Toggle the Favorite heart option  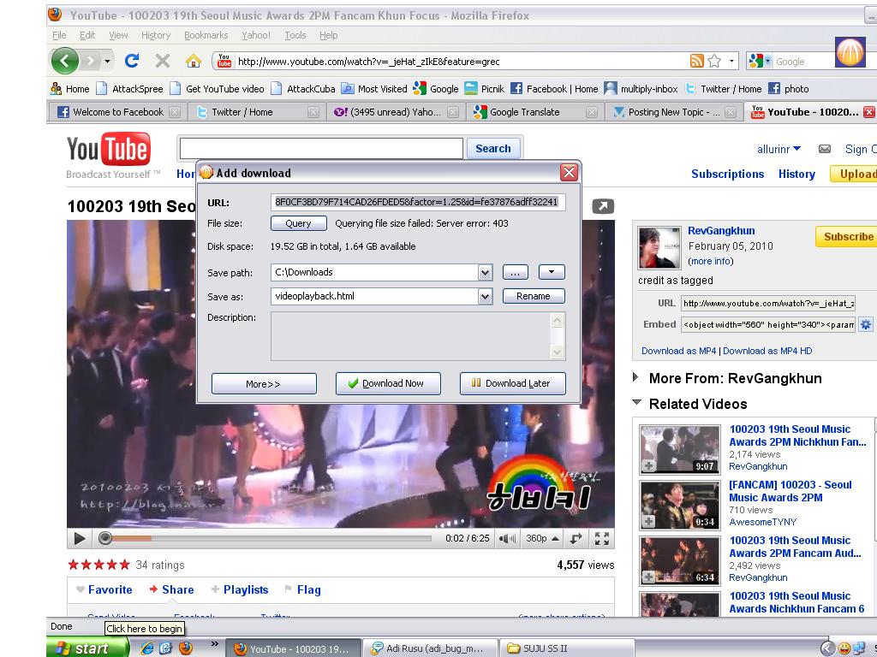tap(104, 589)
